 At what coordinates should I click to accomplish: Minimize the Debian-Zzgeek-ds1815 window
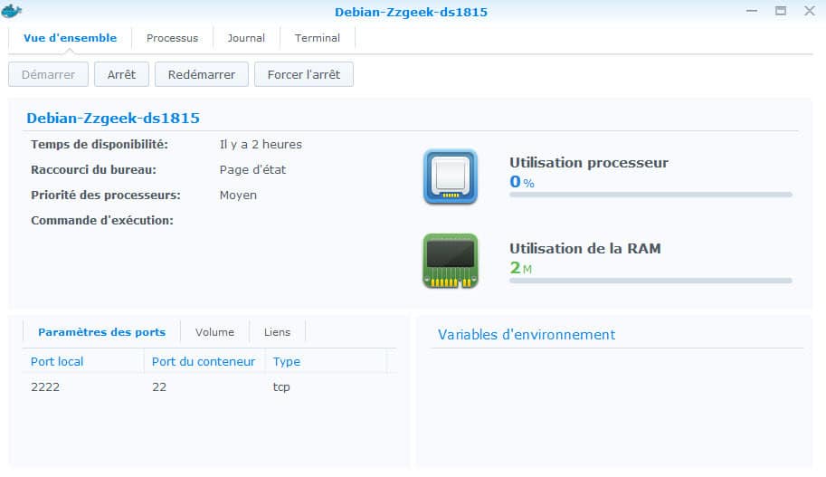(x=752, y=11)
